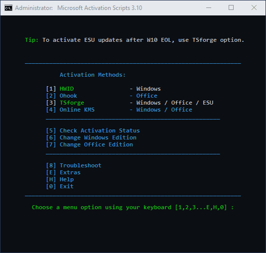
Task: Select the 'Online KMS' method name
Action: tap(77, 110)
